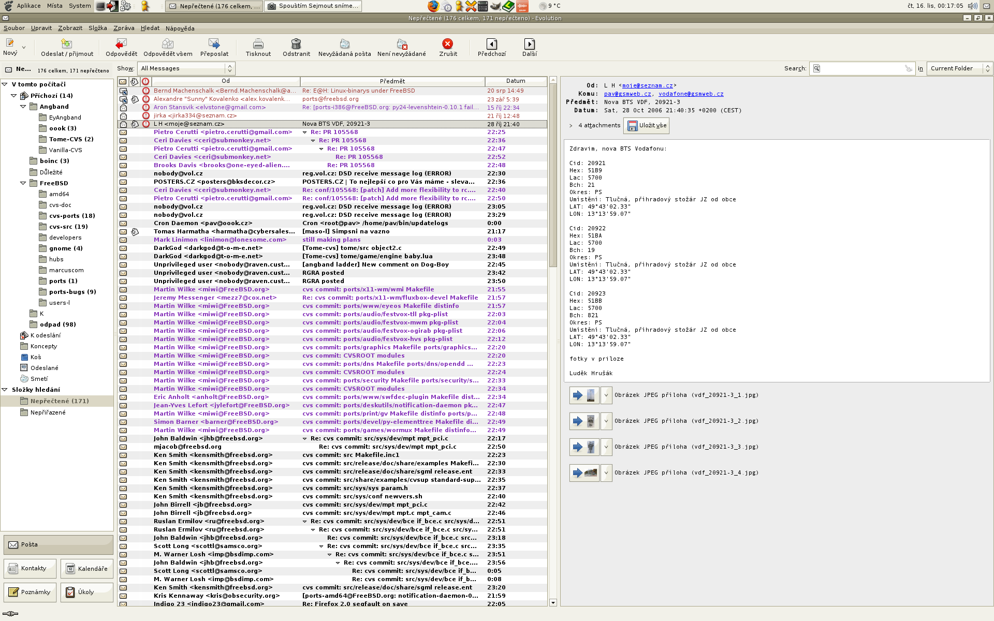Viewport: 994px width, 621px height.
Task: Toggle read status icon of nobody@vol.cz message
Action: 123,173
